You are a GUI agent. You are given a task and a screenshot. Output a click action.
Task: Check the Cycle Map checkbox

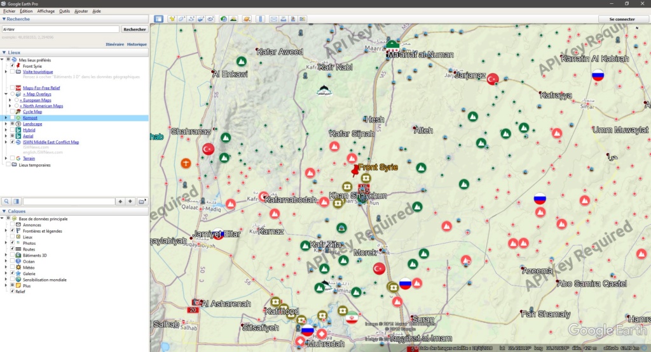point(13,112)
